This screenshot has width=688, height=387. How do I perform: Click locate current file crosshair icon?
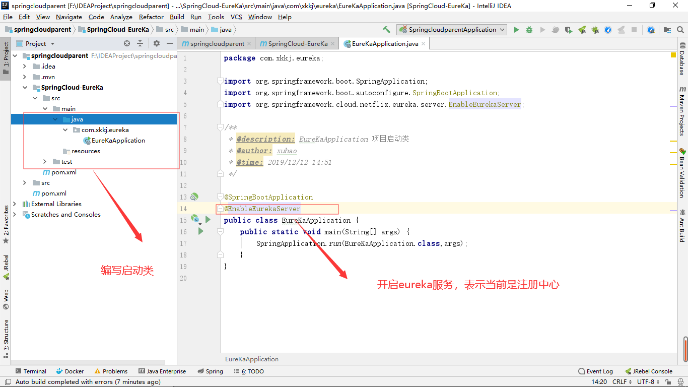pyautogui.click(x=127, y=44)
